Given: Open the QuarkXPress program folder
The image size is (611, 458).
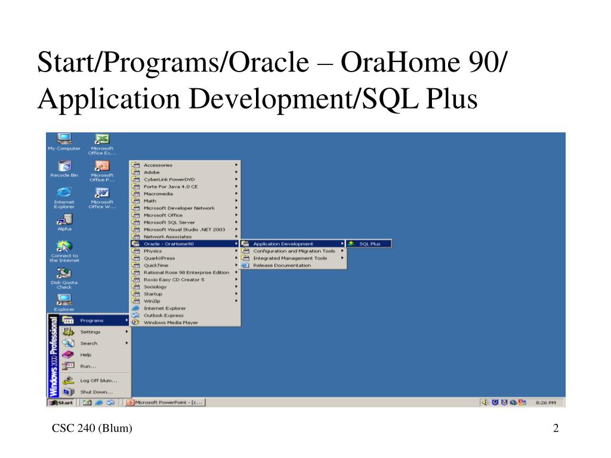Looking at the screenshot, I should (x=185, y=258).
